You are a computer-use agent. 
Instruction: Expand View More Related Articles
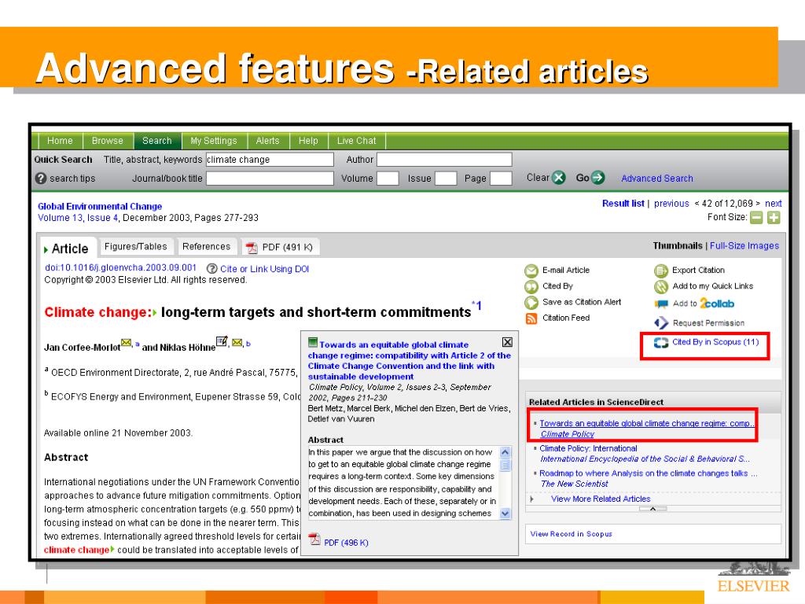point(600,499)
